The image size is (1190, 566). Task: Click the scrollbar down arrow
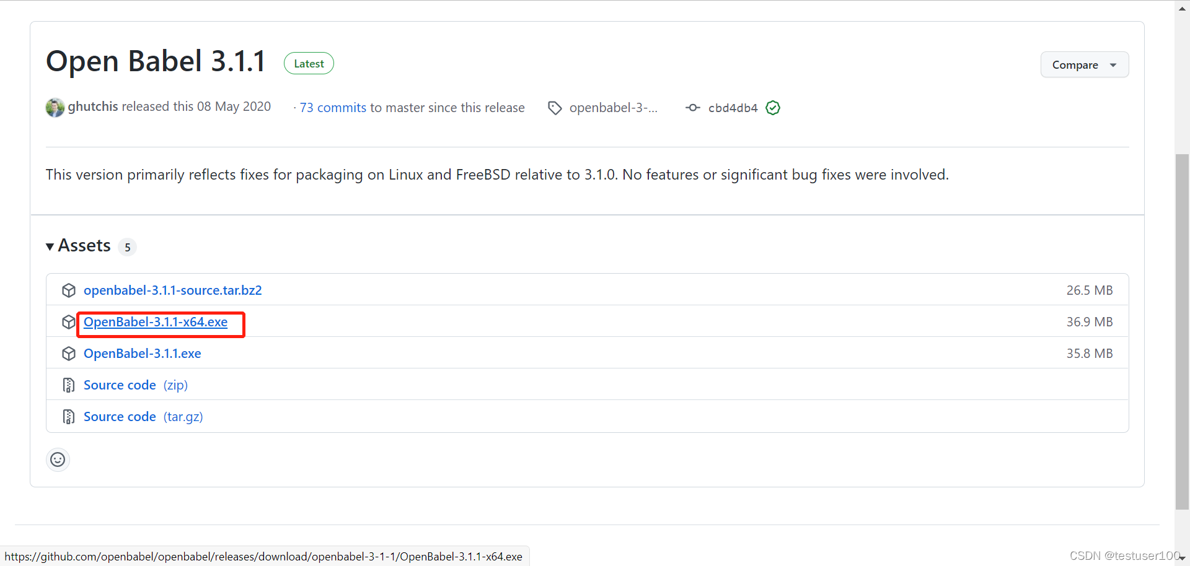[x=1183, y=559]
